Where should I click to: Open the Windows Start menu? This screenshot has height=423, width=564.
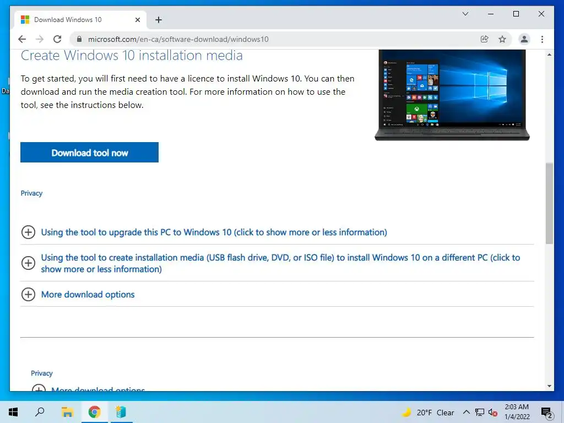(x=13, y=412)
